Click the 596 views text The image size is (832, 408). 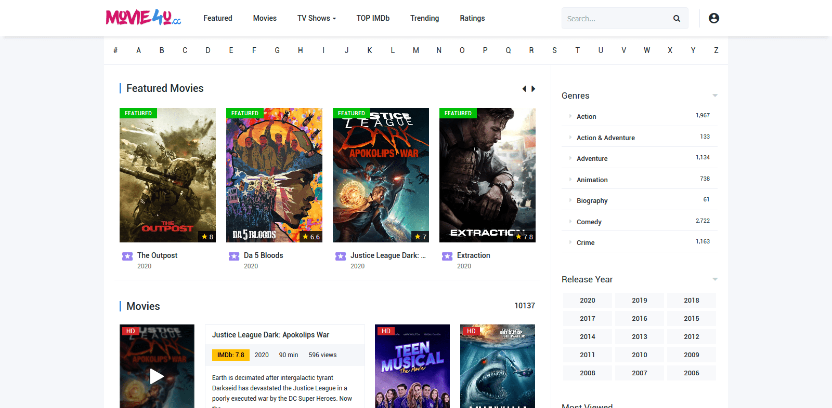322,355
